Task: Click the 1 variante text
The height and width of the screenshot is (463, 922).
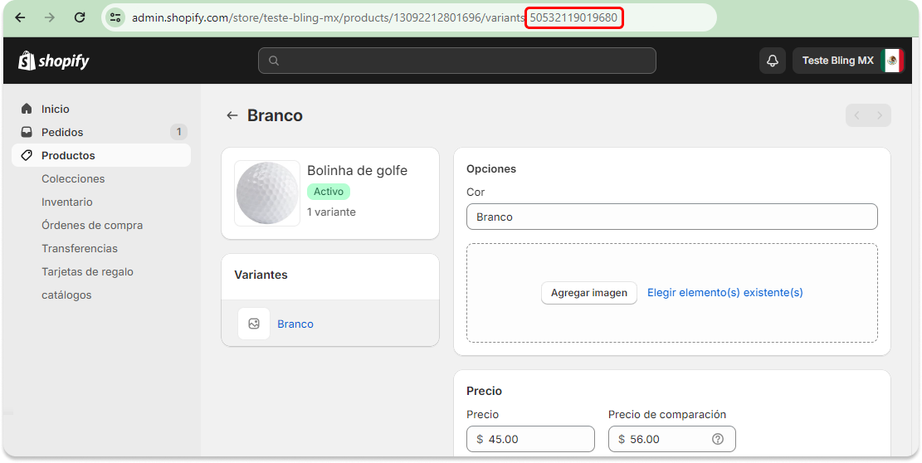Action: click(331, 212)
